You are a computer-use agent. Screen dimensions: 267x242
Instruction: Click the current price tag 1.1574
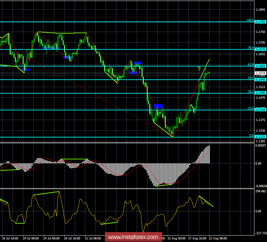coord(260,74)
